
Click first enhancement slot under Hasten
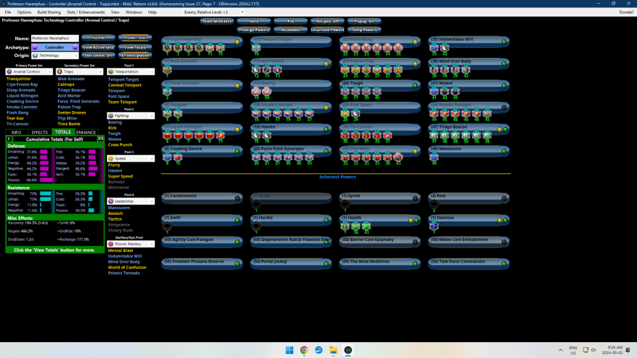[x=256, y=135]
